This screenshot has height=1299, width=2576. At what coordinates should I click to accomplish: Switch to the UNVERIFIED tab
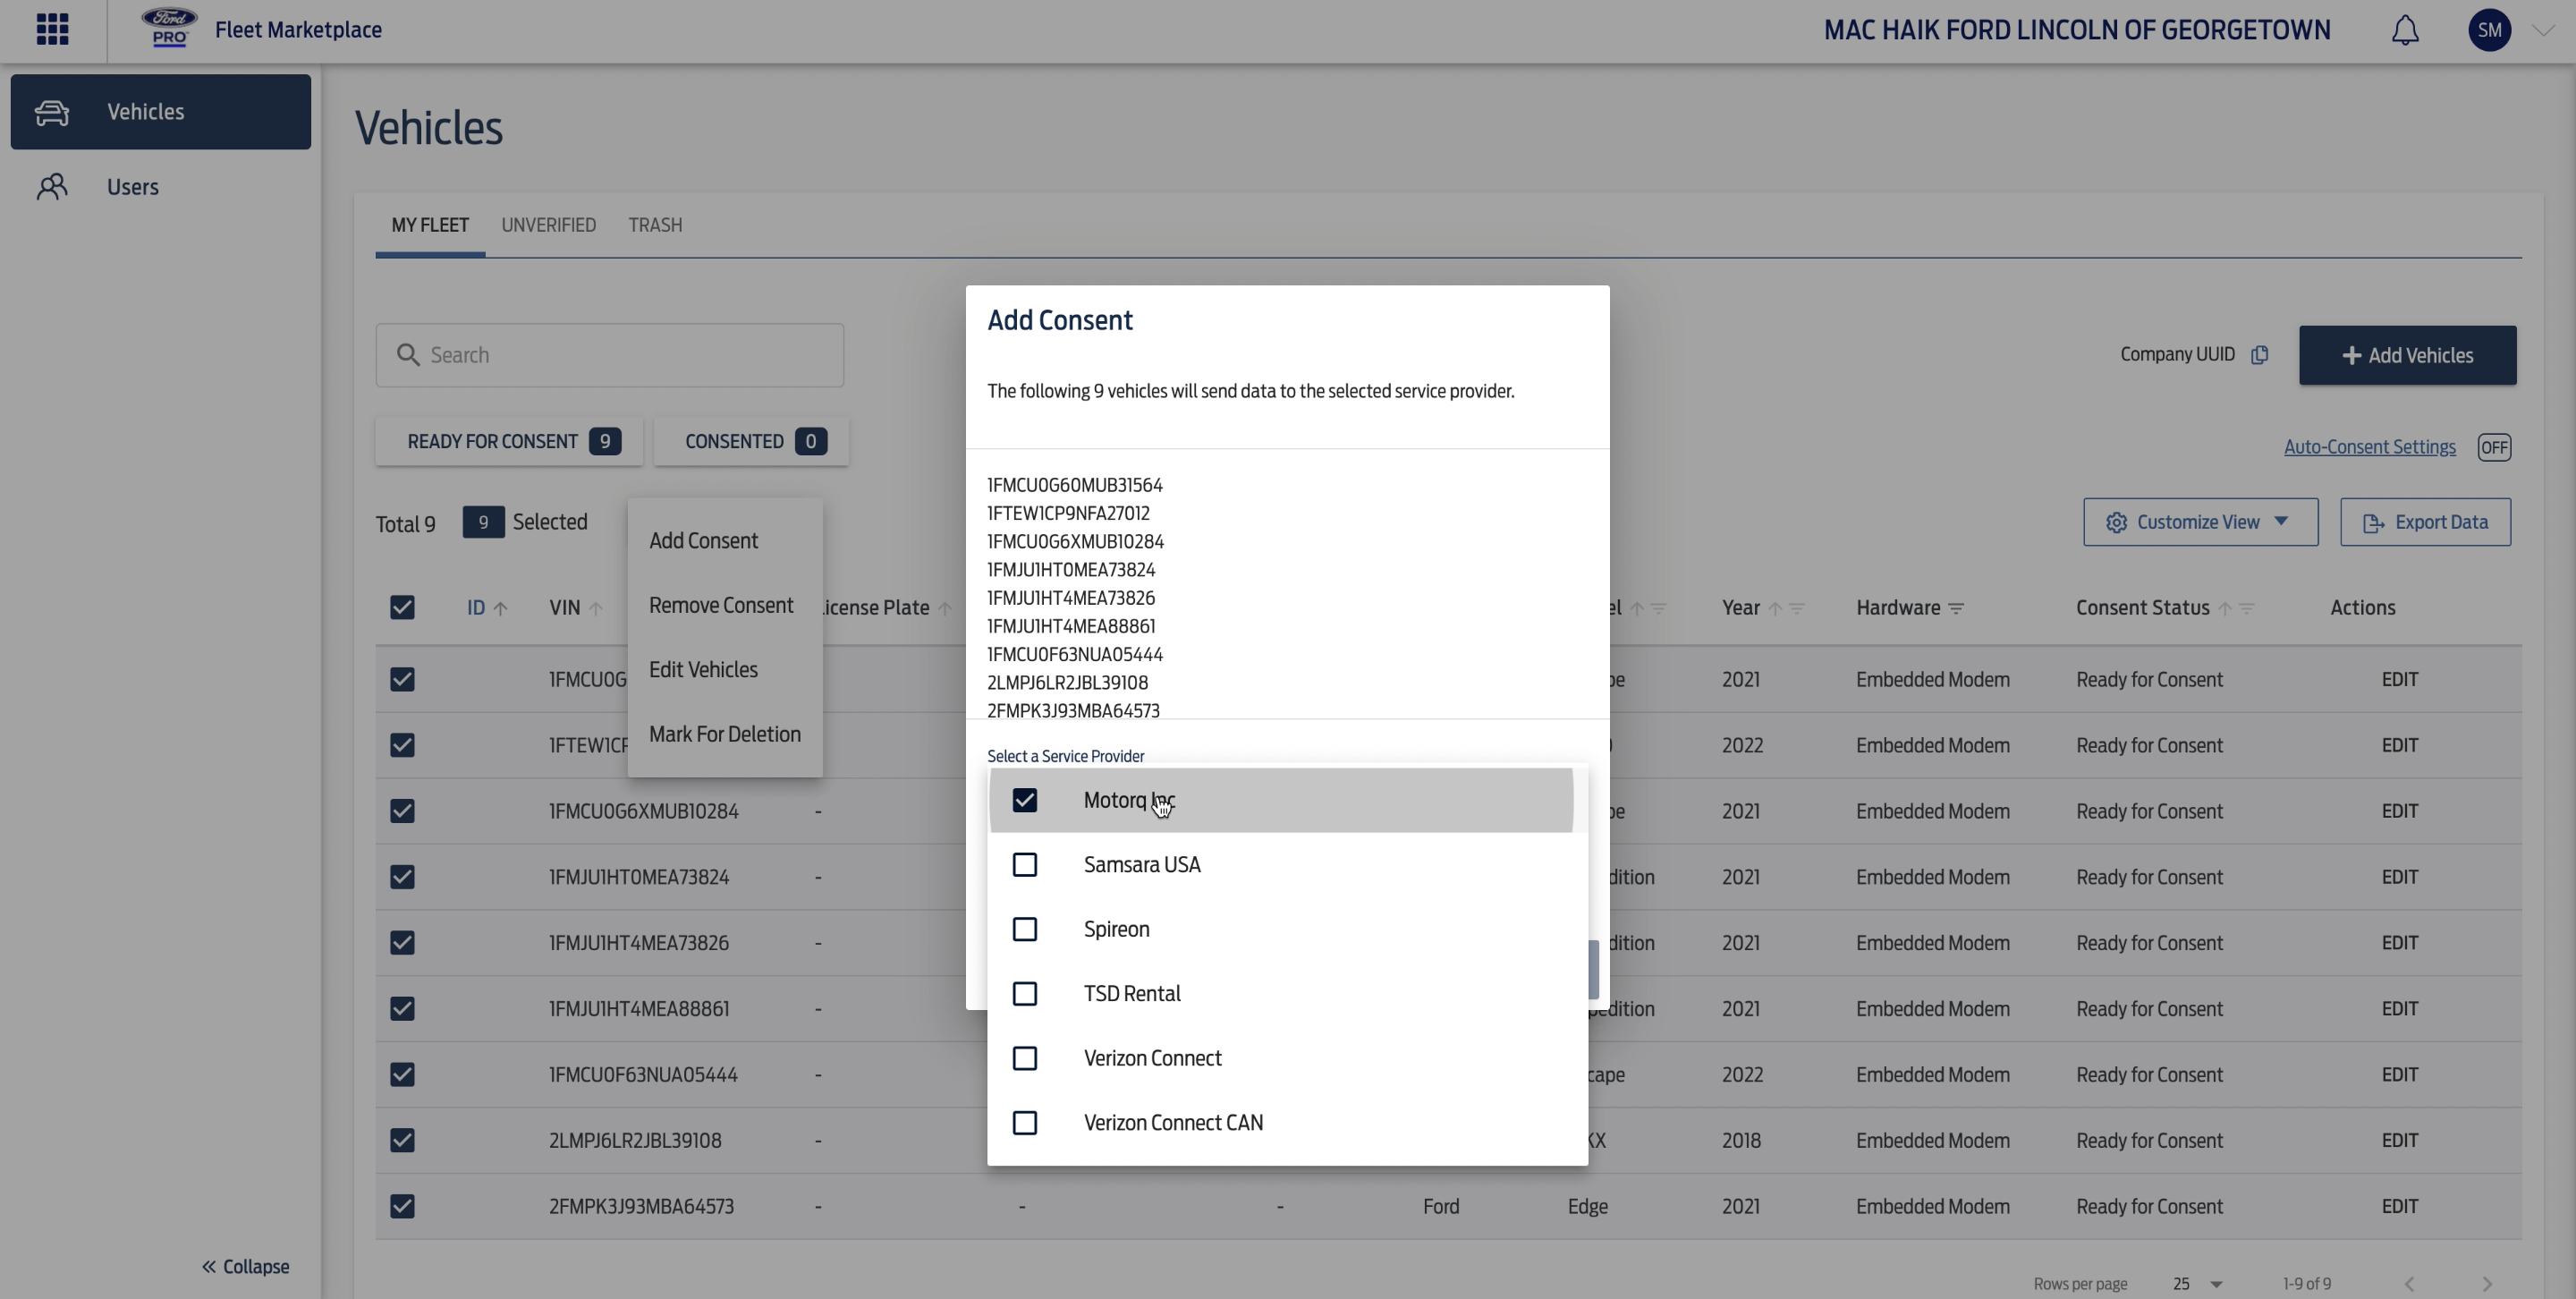pyautogui.click(x=548, y=225)
